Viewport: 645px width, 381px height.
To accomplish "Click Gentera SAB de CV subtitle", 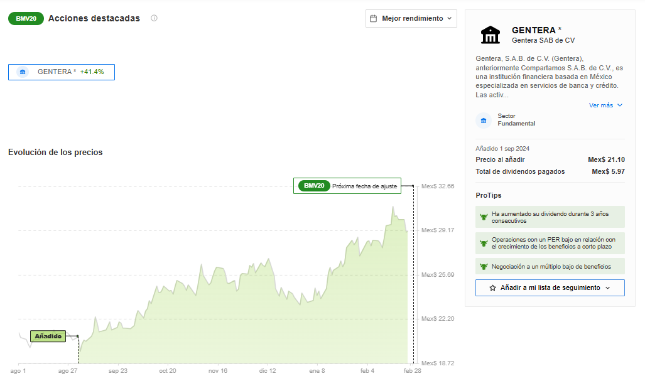I will pos(543,40).
